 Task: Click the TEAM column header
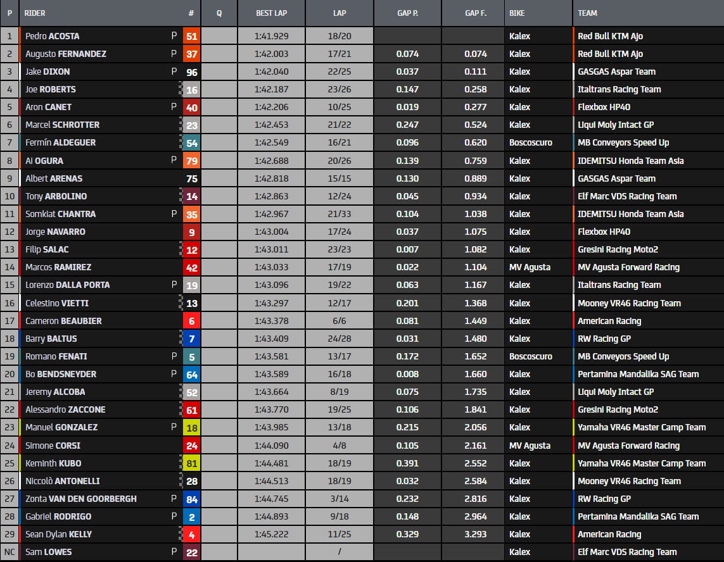(587, 13)
